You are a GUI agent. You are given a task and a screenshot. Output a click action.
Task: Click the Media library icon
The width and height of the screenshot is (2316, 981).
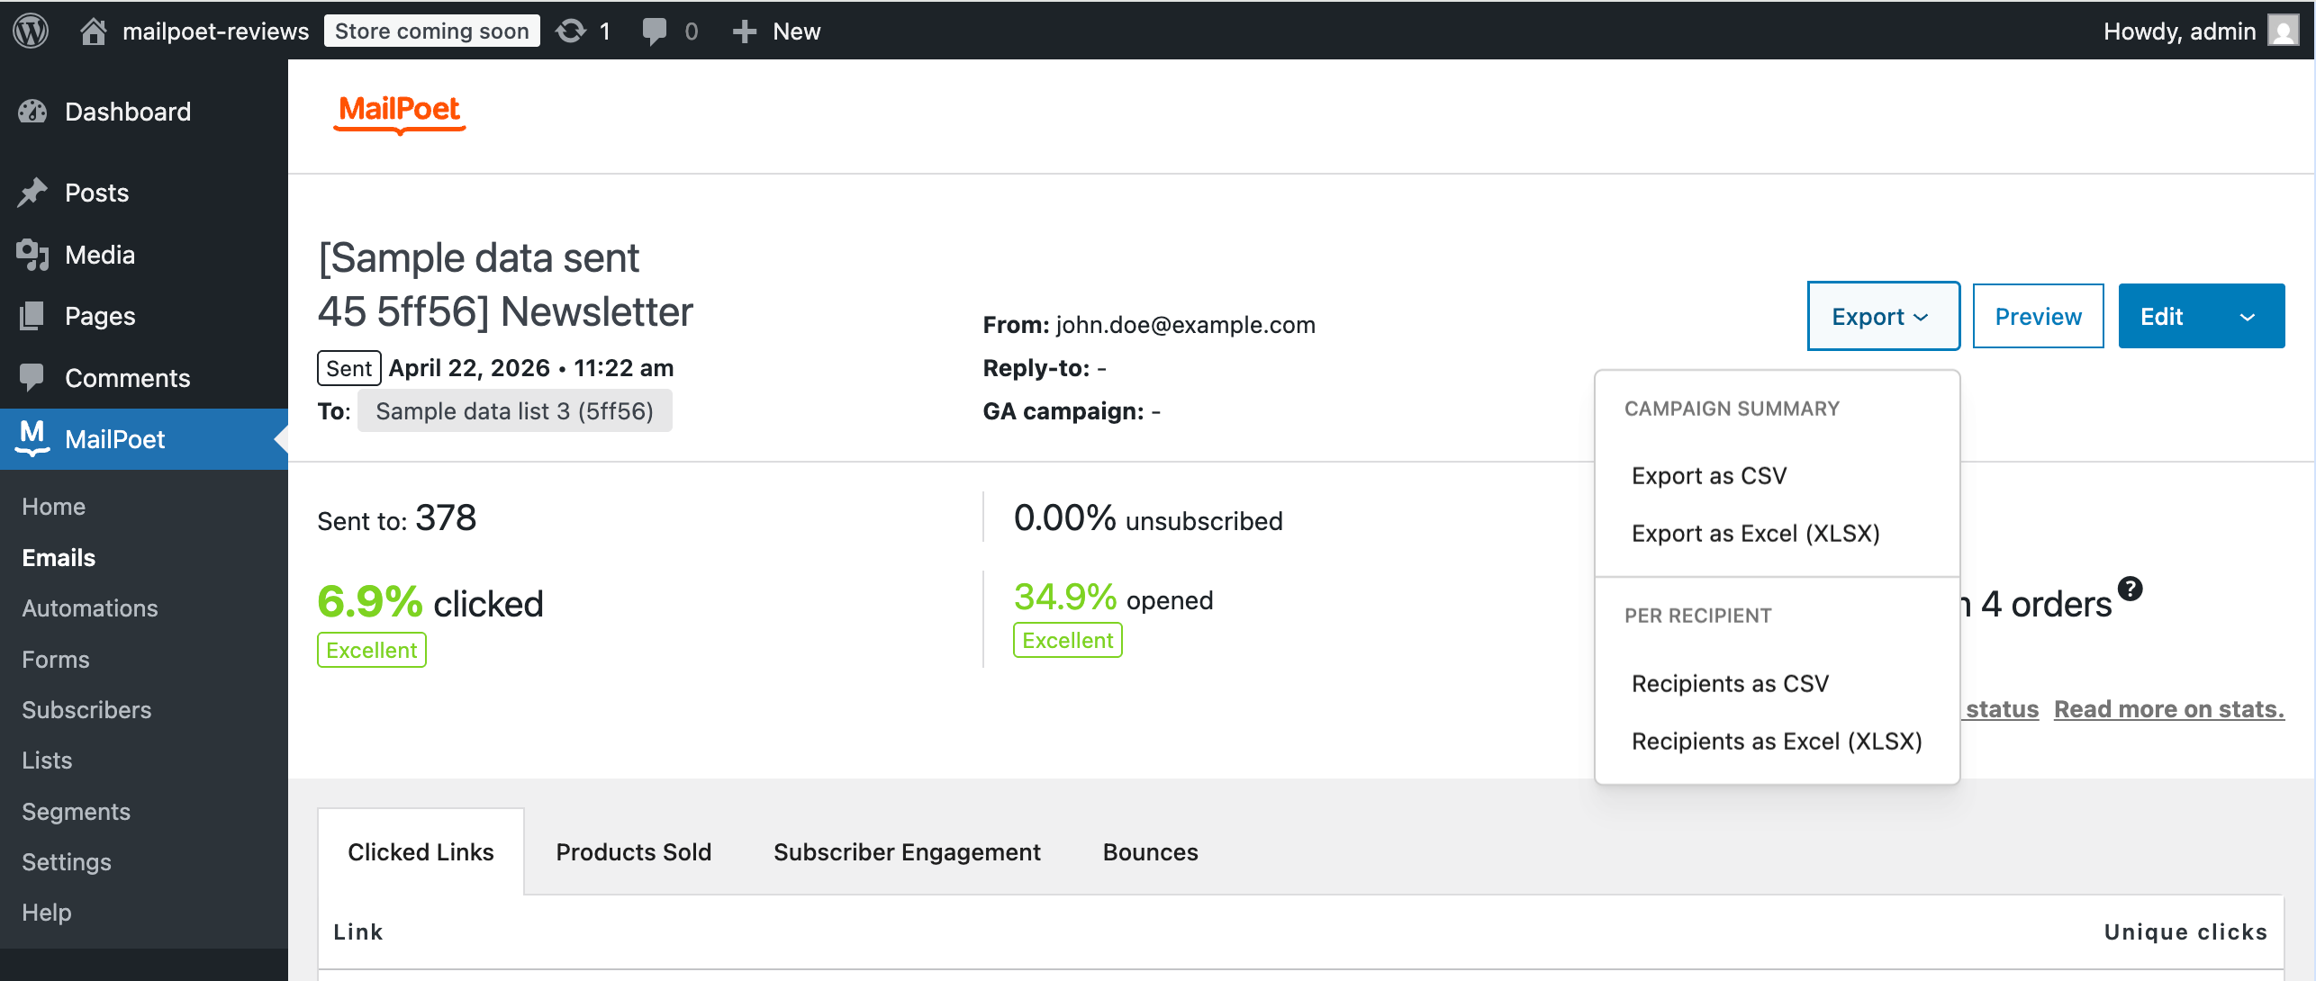click(32, 255)
